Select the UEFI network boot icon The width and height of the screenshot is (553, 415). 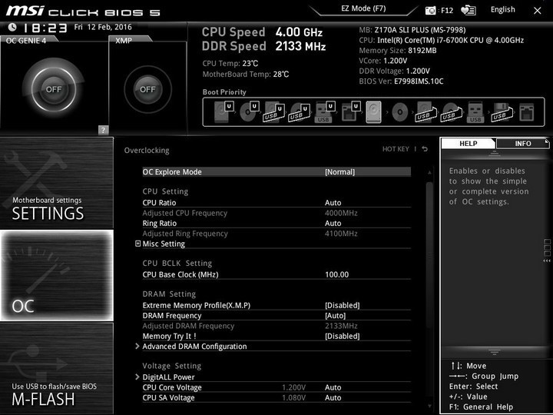point(350,112)
